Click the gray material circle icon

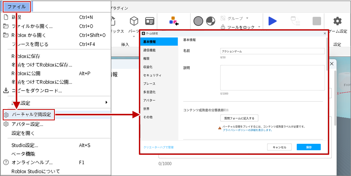click(198, 21)
